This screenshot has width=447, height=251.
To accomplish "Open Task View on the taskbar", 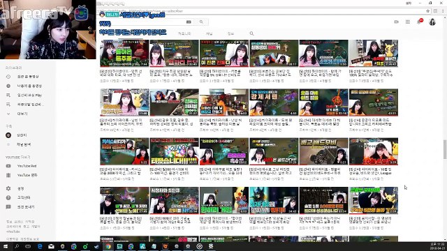I will [28, 246].
